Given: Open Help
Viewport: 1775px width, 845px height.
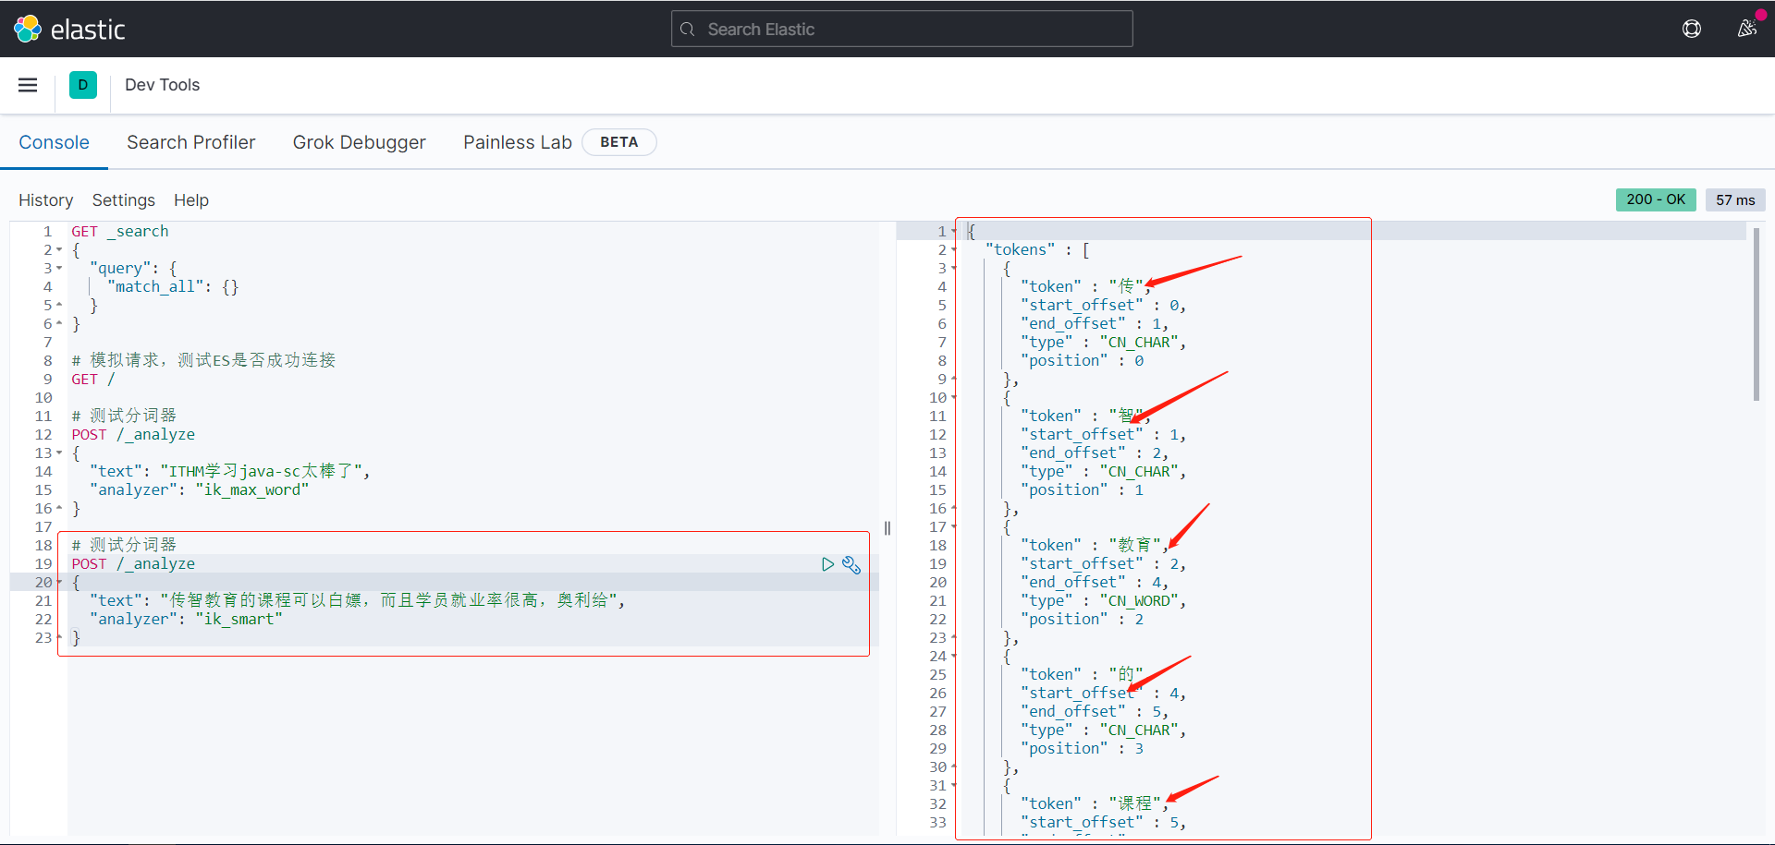Looking at the screenshot, I should (x=191, y=200).
